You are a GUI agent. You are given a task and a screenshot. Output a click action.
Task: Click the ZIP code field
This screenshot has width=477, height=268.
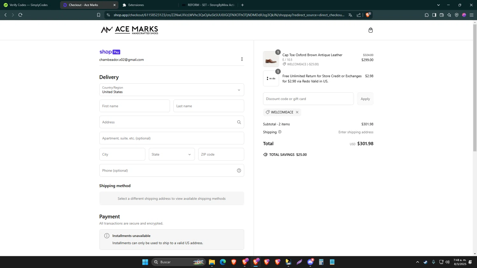tap(221, 154)
